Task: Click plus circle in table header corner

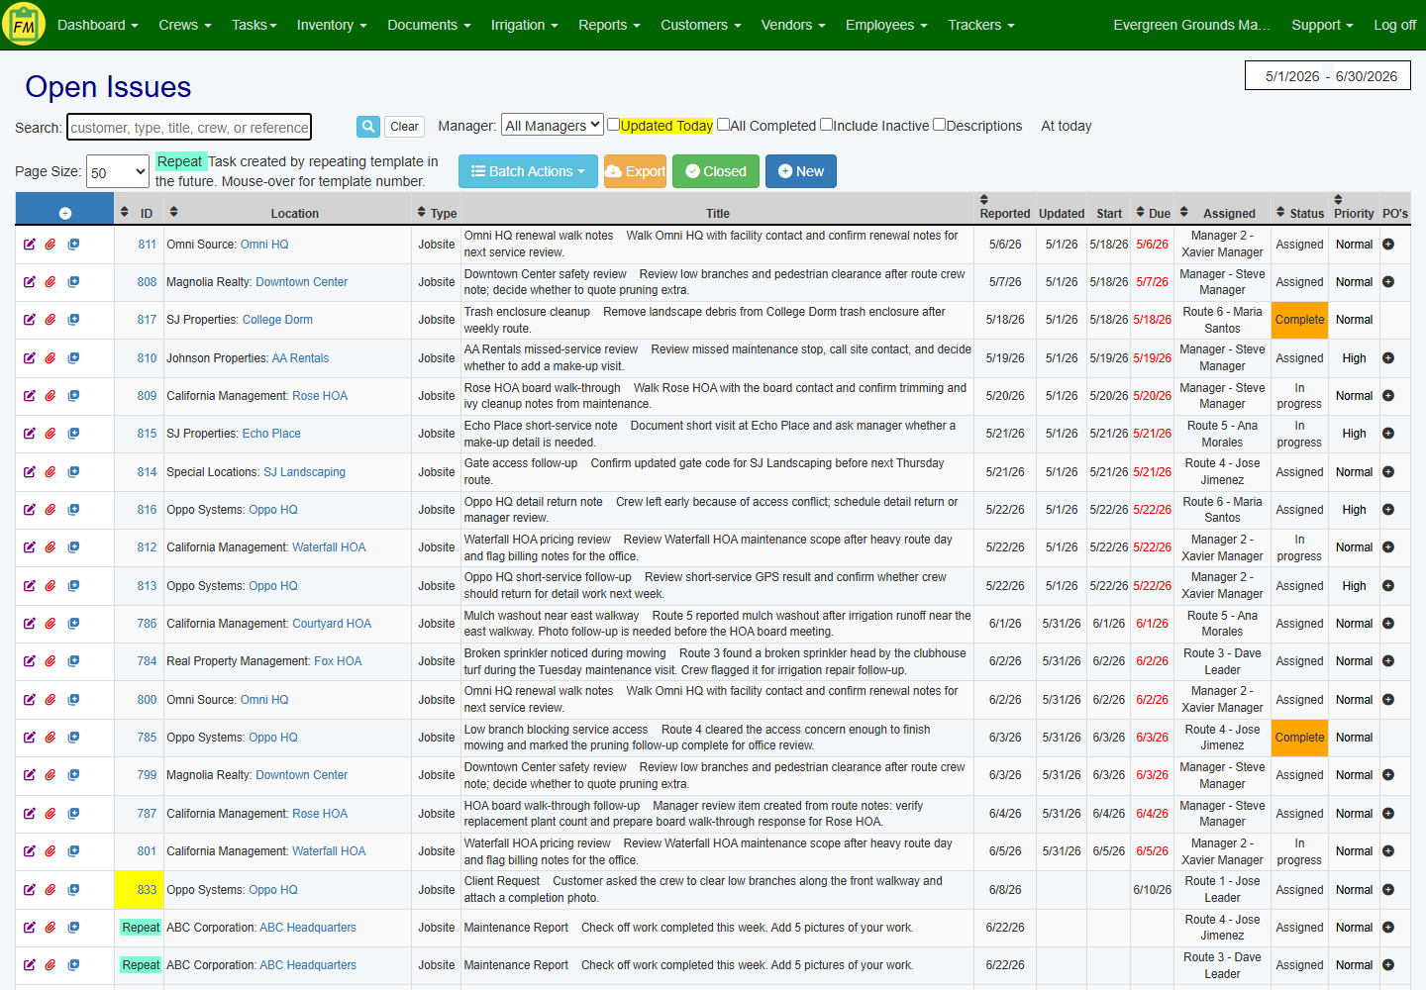Action: pyautogui.click(x=65, y=213)
